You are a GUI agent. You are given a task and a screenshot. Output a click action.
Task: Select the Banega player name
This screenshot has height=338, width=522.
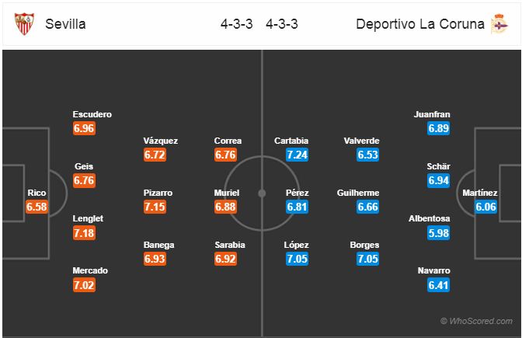click(158, 245)
